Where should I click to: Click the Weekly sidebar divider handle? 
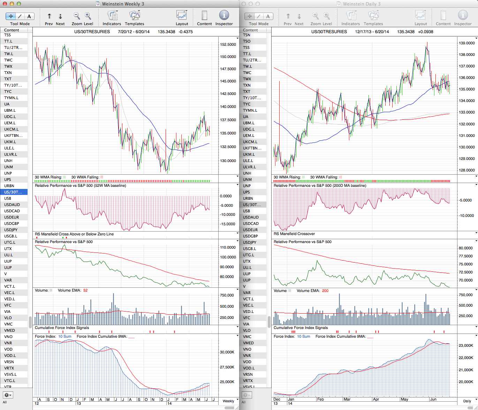click(x=30, y=322)
